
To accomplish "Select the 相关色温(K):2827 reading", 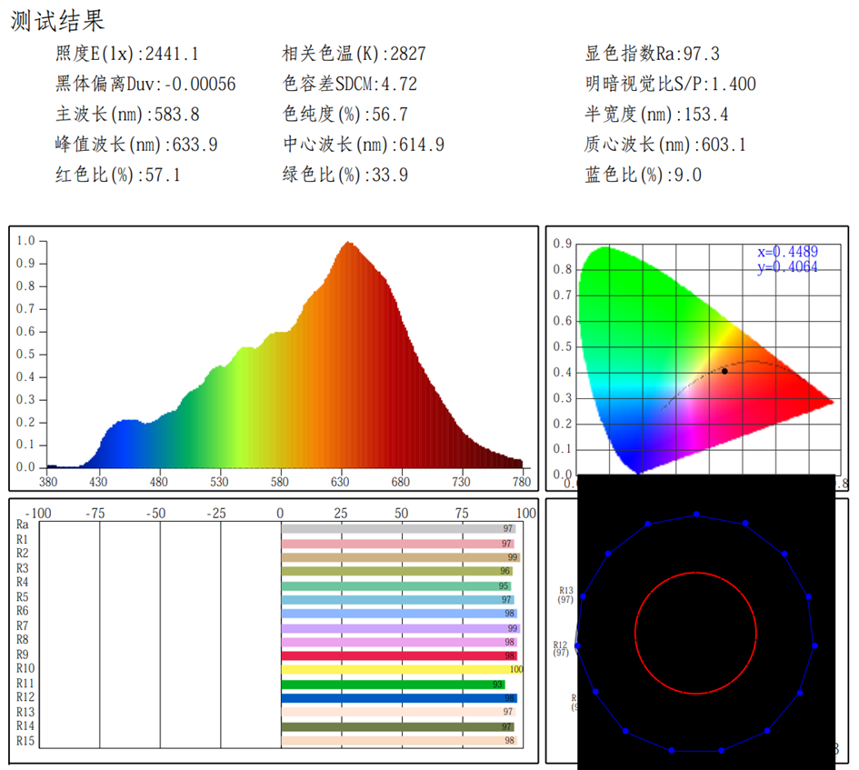I will click(354, 54).
